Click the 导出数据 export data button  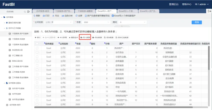click(x=97, y=37)
